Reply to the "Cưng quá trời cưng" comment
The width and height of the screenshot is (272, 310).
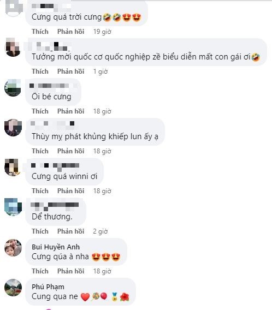(x=70, y=32)
